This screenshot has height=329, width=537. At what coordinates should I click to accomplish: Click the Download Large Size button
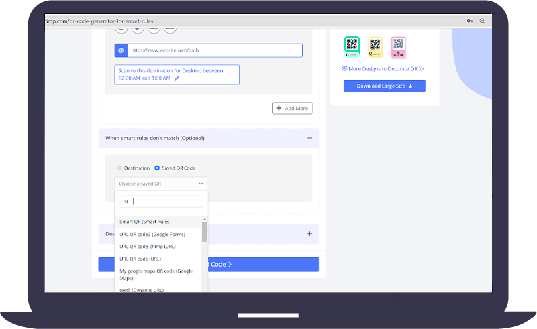point(384,86)
